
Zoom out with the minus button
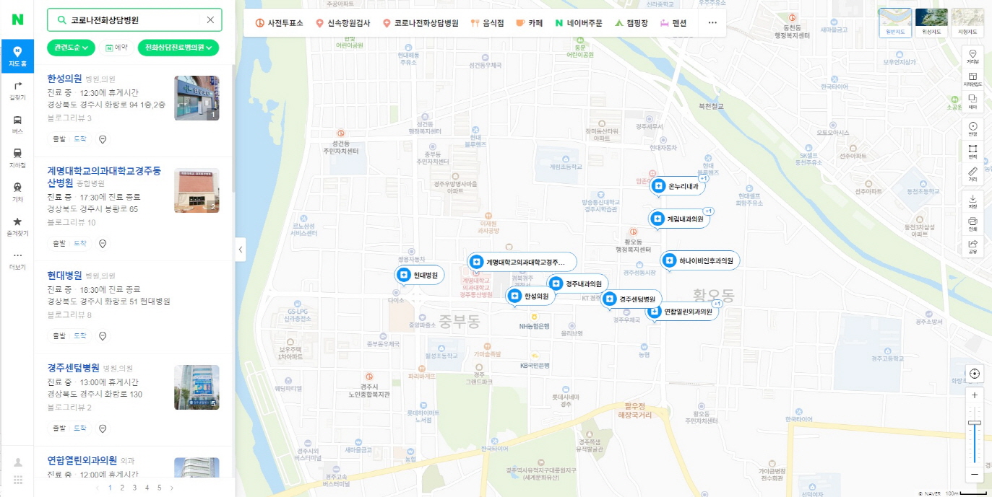(x=975, y=474)
